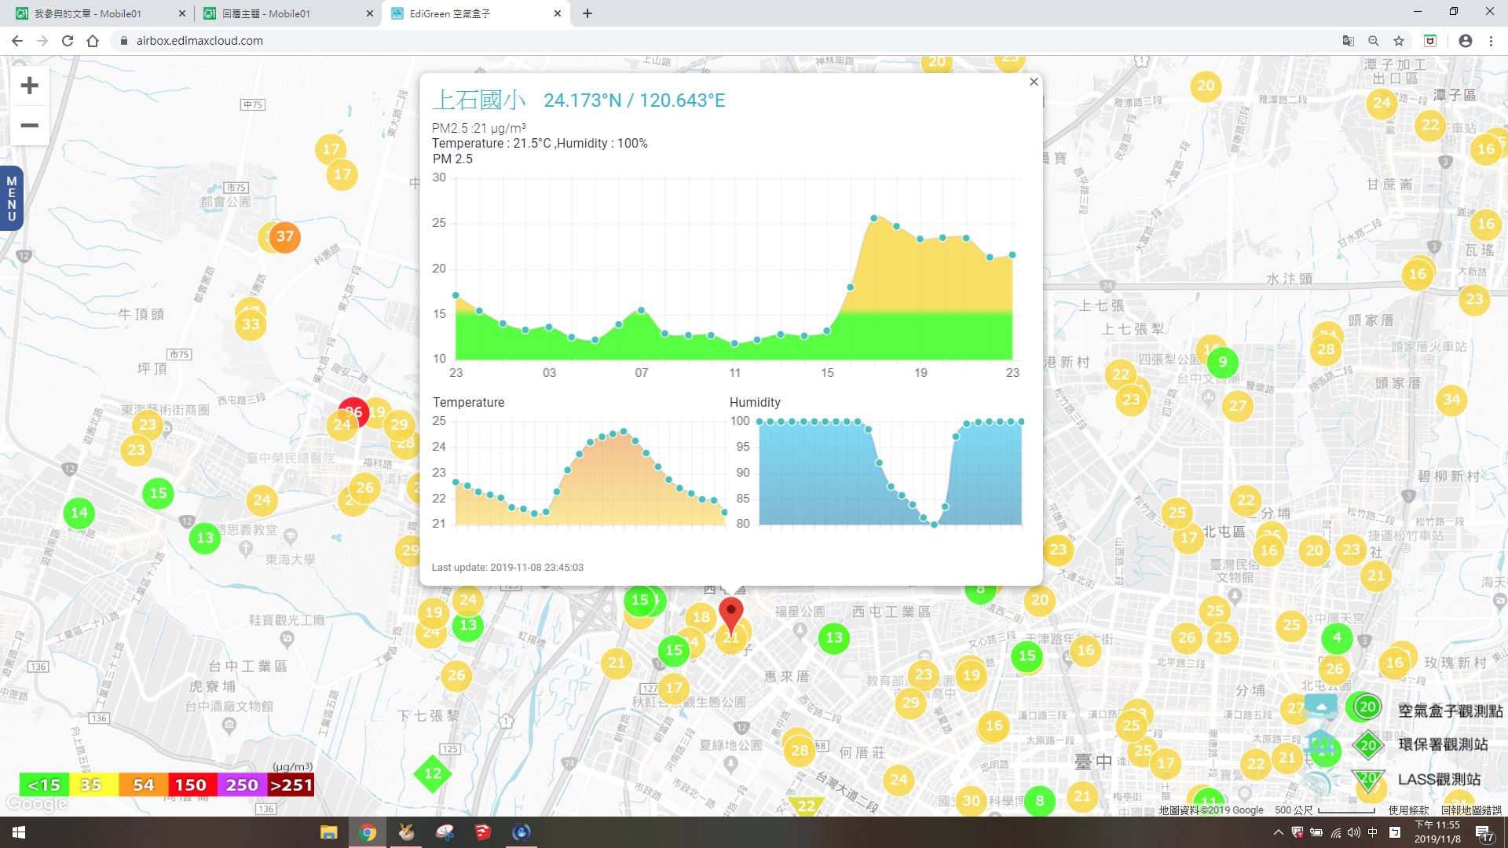The width and height of the screenshot is (1508, 848).
Task: Close the 上石國小 info popup
Action: (1034, 82)
